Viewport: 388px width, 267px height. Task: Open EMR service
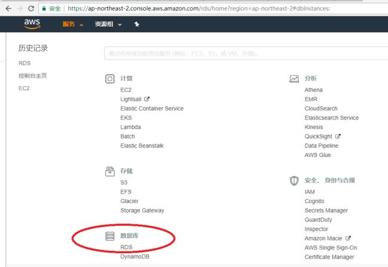point(311,99)
